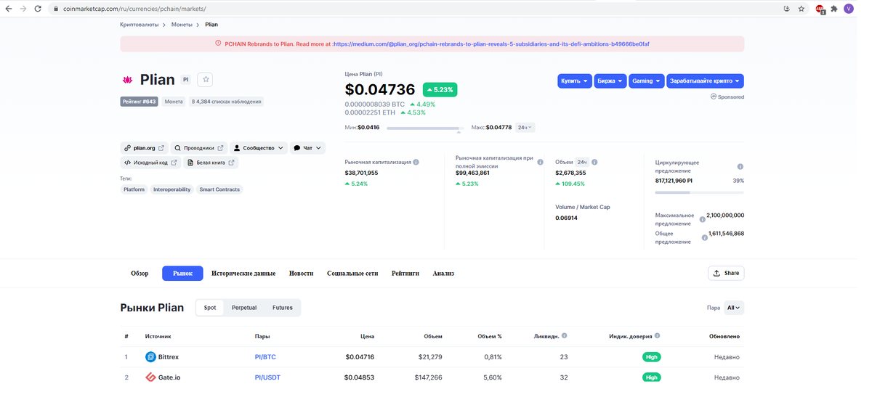The height and width of the screenshot is (397, 872).
Task: Click info icon next to Рыночная капитализация
Action: point(416,163)
